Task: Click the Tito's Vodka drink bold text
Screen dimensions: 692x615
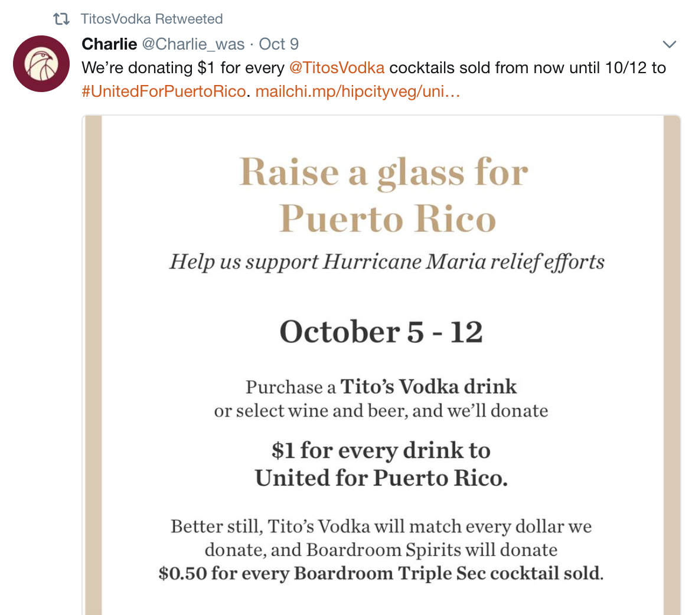Action: [x=428, y=387]
